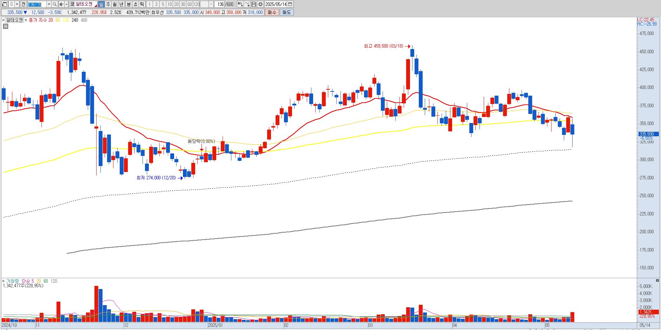661x330 pixels.
Task: Click the add indicator candlestick icon
Action: pos(240,4)
